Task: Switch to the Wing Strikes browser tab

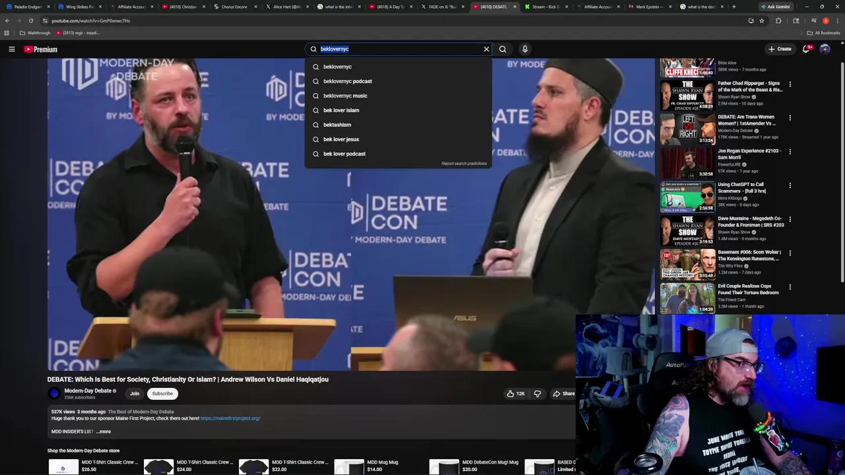Action: click(79, 7)
